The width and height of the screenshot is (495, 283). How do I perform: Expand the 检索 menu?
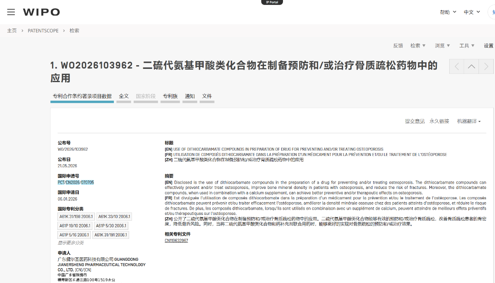point(418,46)
